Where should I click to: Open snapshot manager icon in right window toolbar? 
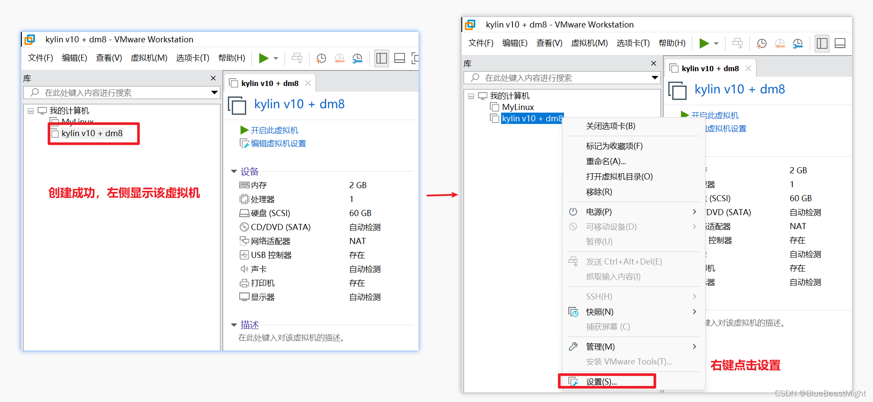click(x=798, y=44)
